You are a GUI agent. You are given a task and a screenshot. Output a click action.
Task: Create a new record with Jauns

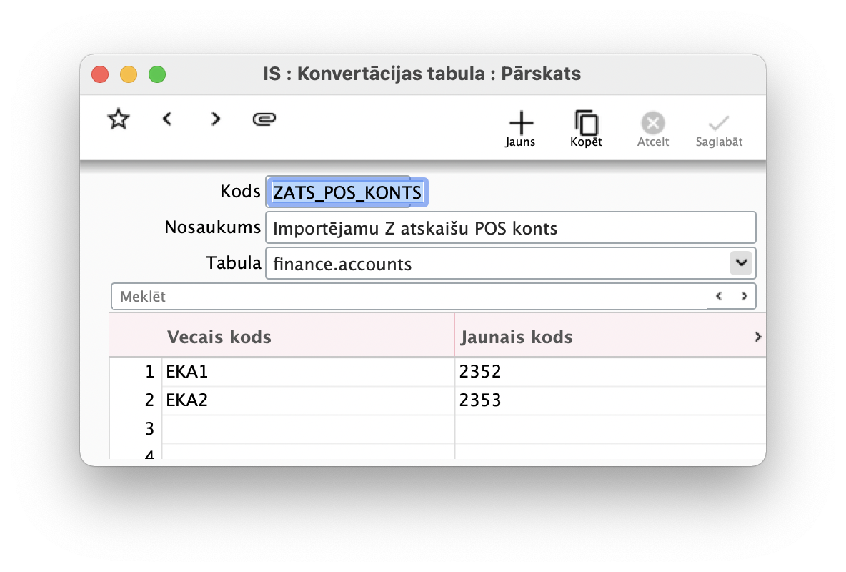[x=521, y=129]
